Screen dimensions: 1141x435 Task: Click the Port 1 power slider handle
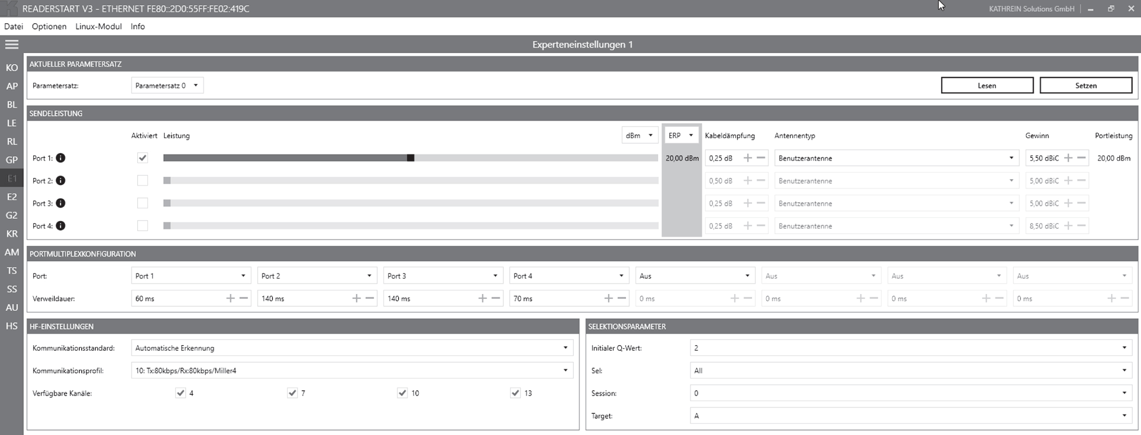point(411,158)
